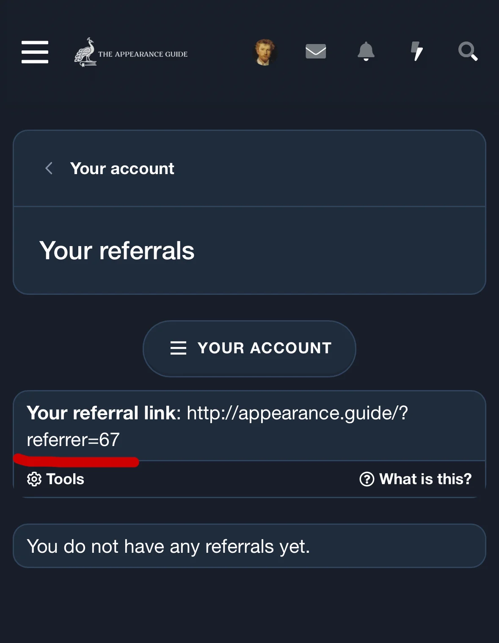Show notifications via the bell icon
This screenshot has width=499, height=643.
(x=366, y=52)
